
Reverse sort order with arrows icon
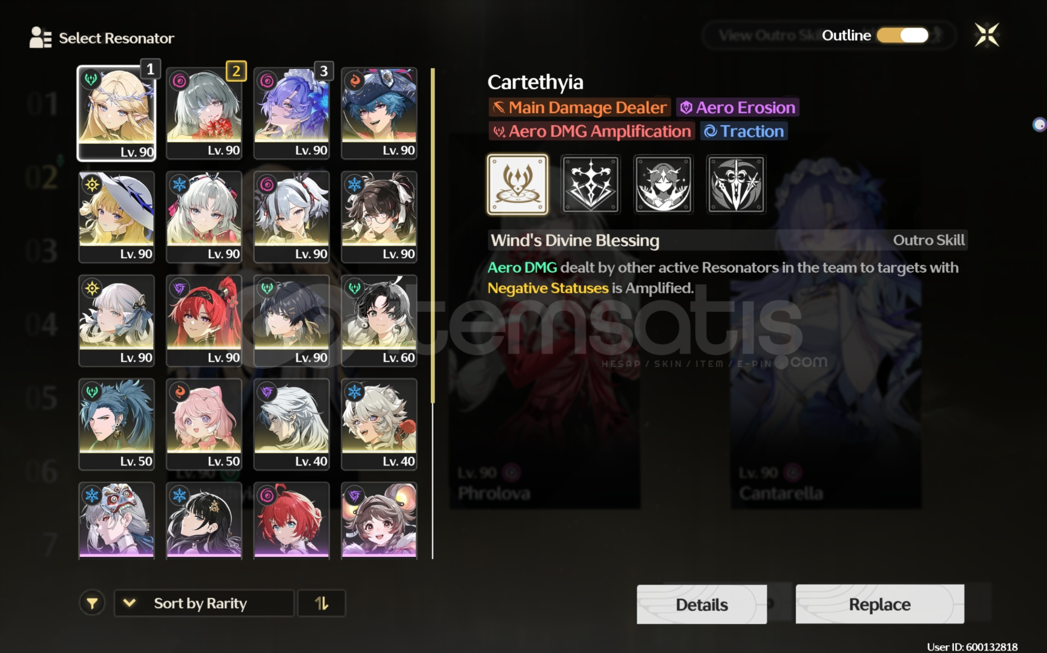[x=321, y=603]
